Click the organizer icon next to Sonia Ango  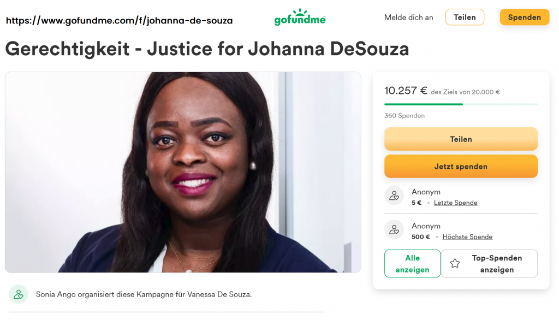19,294
